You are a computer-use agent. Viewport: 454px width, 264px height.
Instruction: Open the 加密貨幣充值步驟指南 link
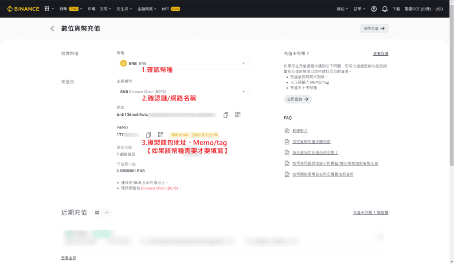pos(311,142)
